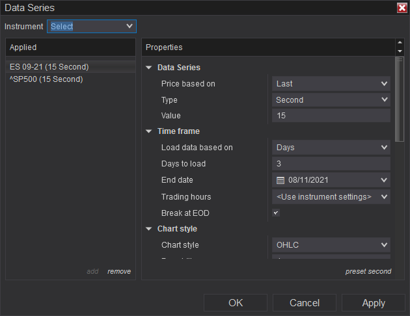The height and width of the screenshot is (316, 410).
Task: Select ES 09-21 (15 Second) series
Action: pos(49,66)
